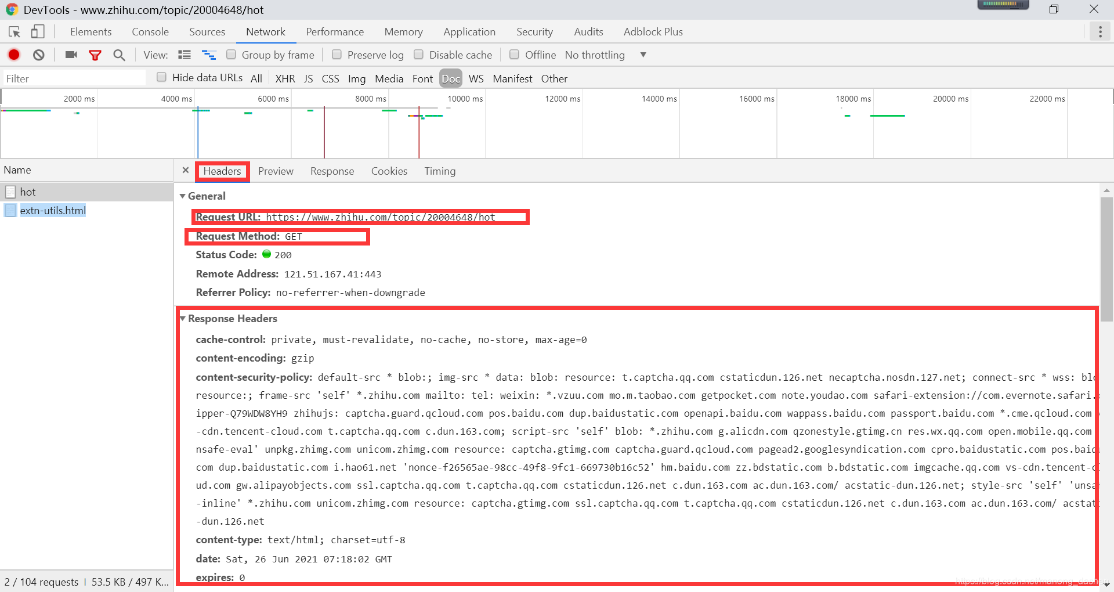The image size is (1114, 592).
Task: Open the Sources panel
Action: [x=207, y=32]
